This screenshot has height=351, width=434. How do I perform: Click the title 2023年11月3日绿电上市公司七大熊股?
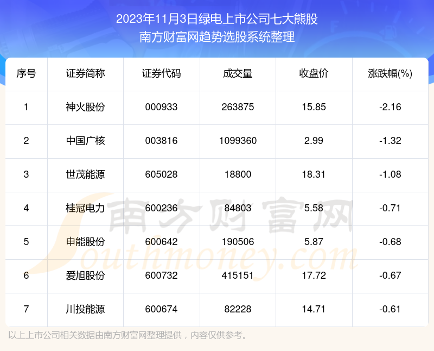point(217,20)
